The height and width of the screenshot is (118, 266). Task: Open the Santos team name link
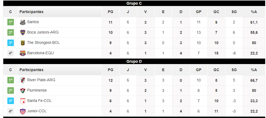(x=33, y=22)
